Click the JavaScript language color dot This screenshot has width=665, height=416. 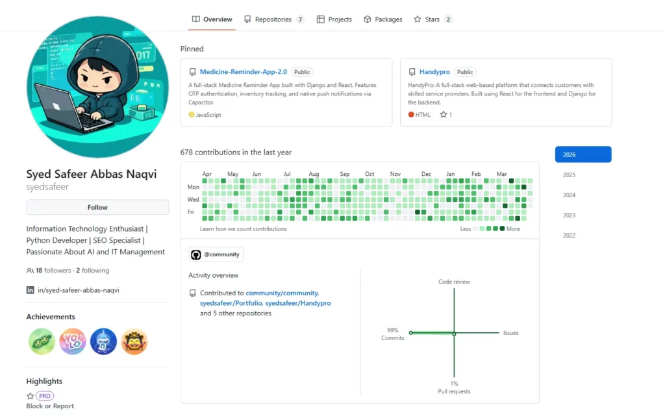[193, 114]
